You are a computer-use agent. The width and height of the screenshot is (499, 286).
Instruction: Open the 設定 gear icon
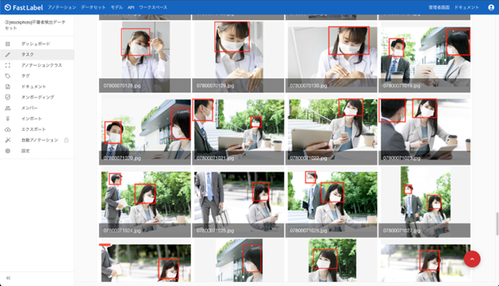tap(8, 150)
